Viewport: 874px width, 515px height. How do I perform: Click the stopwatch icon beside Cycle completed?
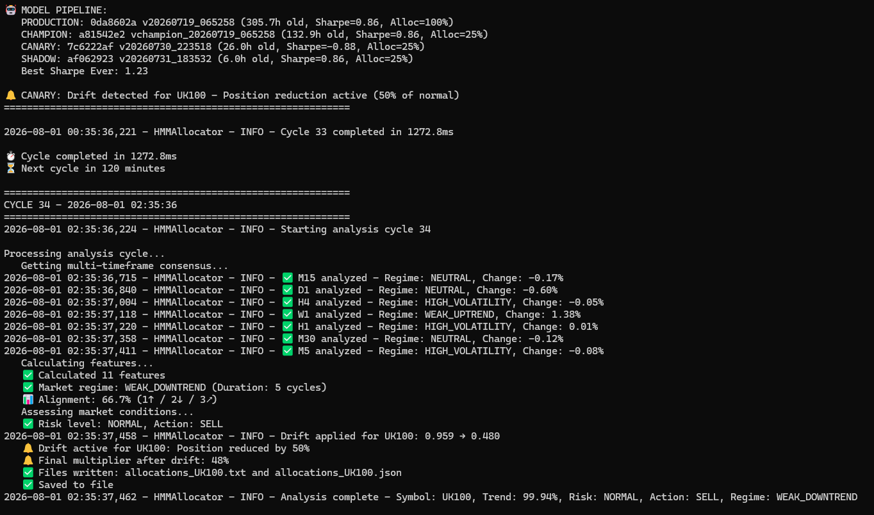[x=10, y=156]
